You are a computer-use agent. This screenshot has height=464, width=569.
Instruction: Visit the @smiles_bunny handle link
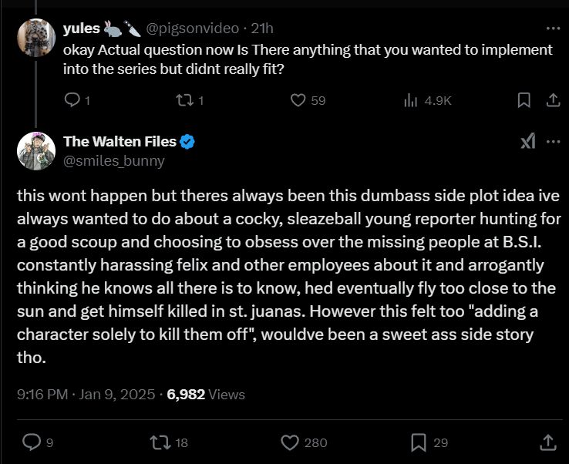coord(113,160)
